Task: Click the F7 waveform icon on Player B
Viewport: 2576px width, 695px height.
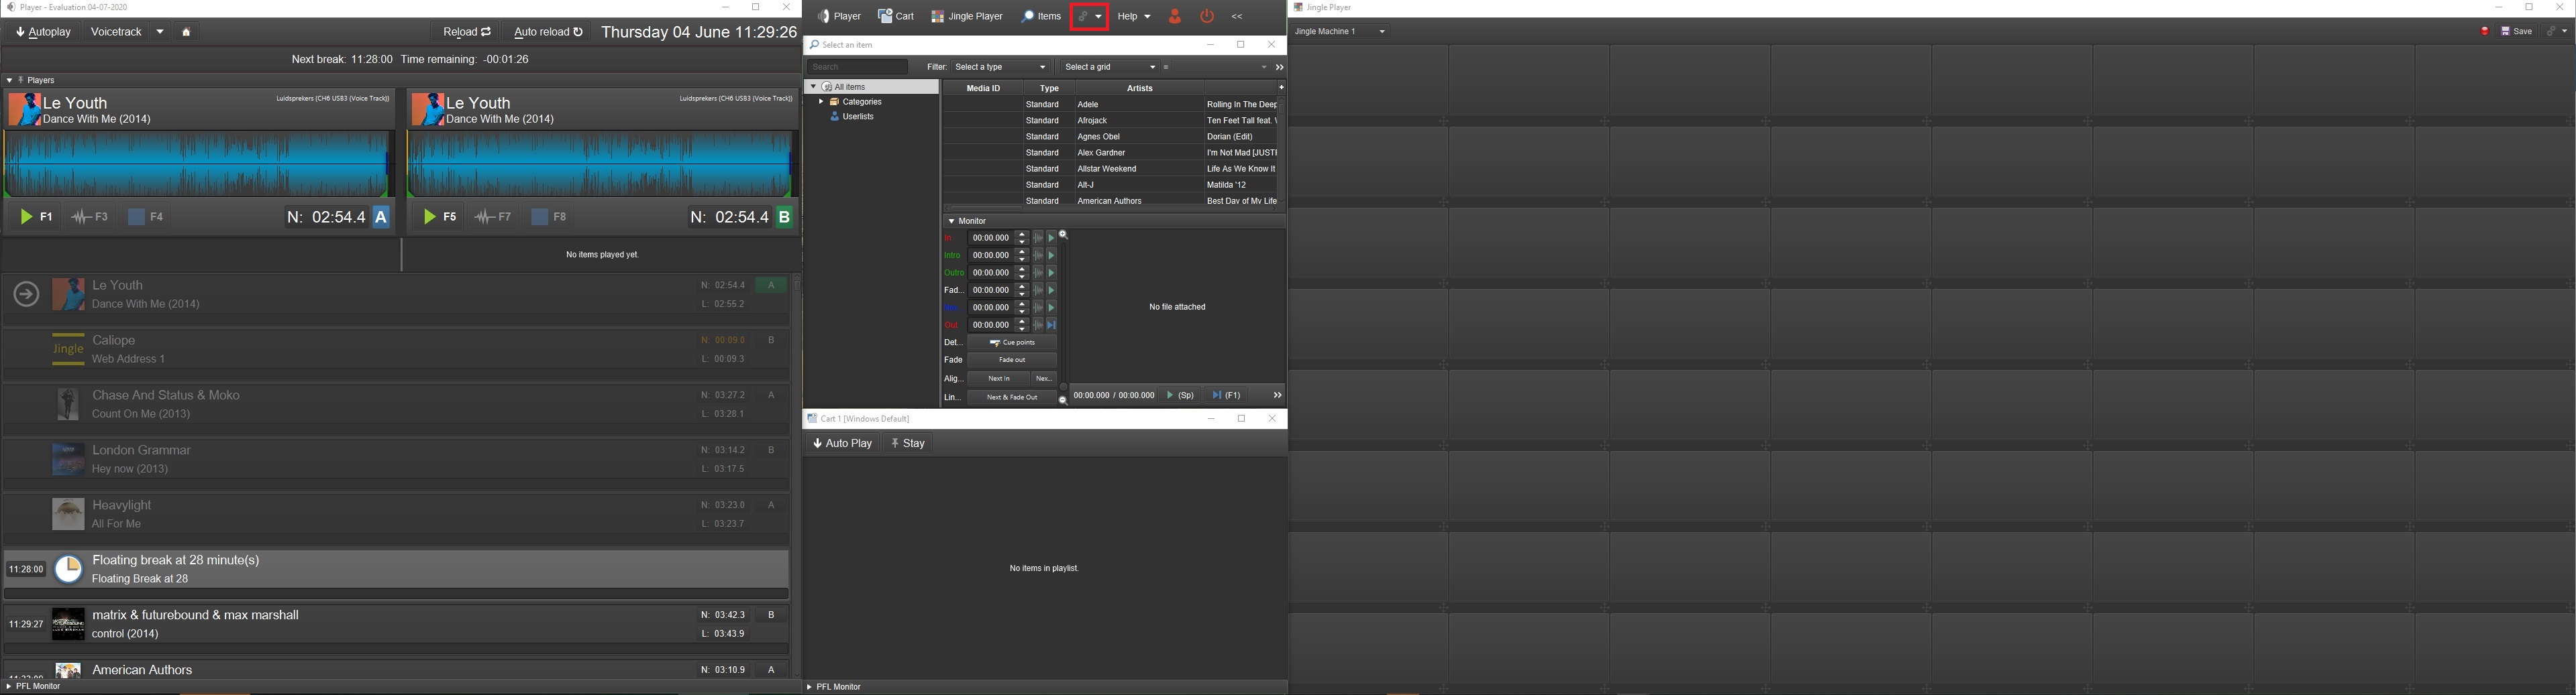Action: (493, 216)
